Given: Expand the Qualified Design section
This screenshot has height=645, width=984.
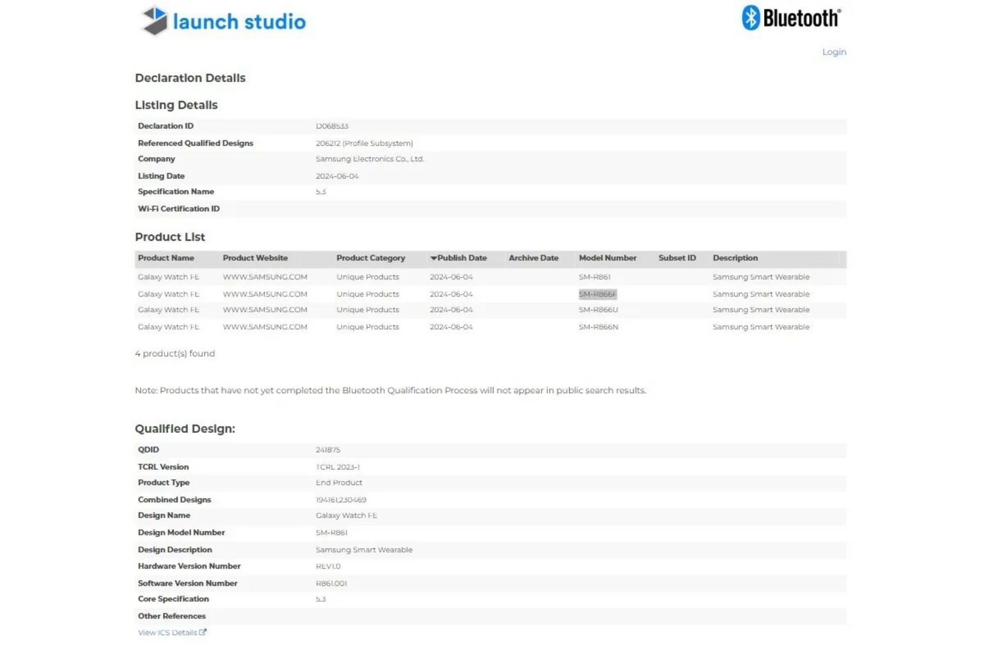Looking at the screenshot, I should (x=186, y=429).
